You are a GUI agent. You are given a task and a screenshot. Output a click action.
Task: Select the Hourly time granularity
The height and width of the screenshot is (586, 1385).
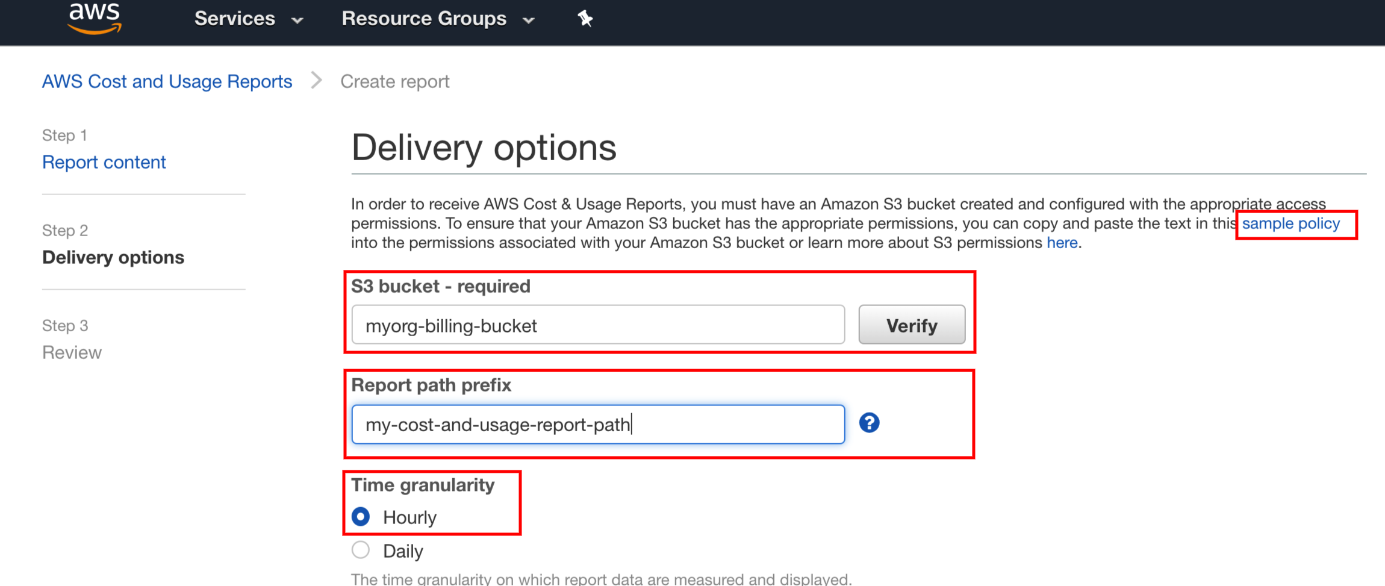361,517
